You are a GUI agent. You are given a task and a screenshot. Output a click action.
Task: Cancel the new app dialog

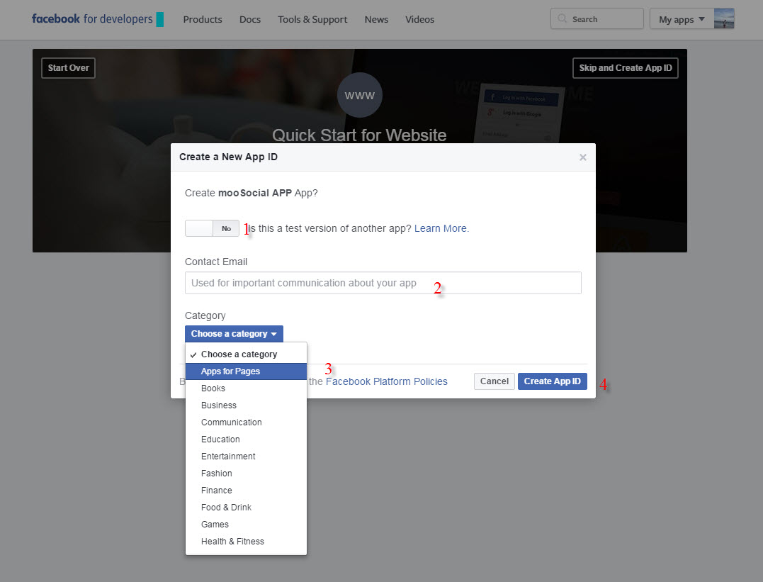click(x=494, y=381)
